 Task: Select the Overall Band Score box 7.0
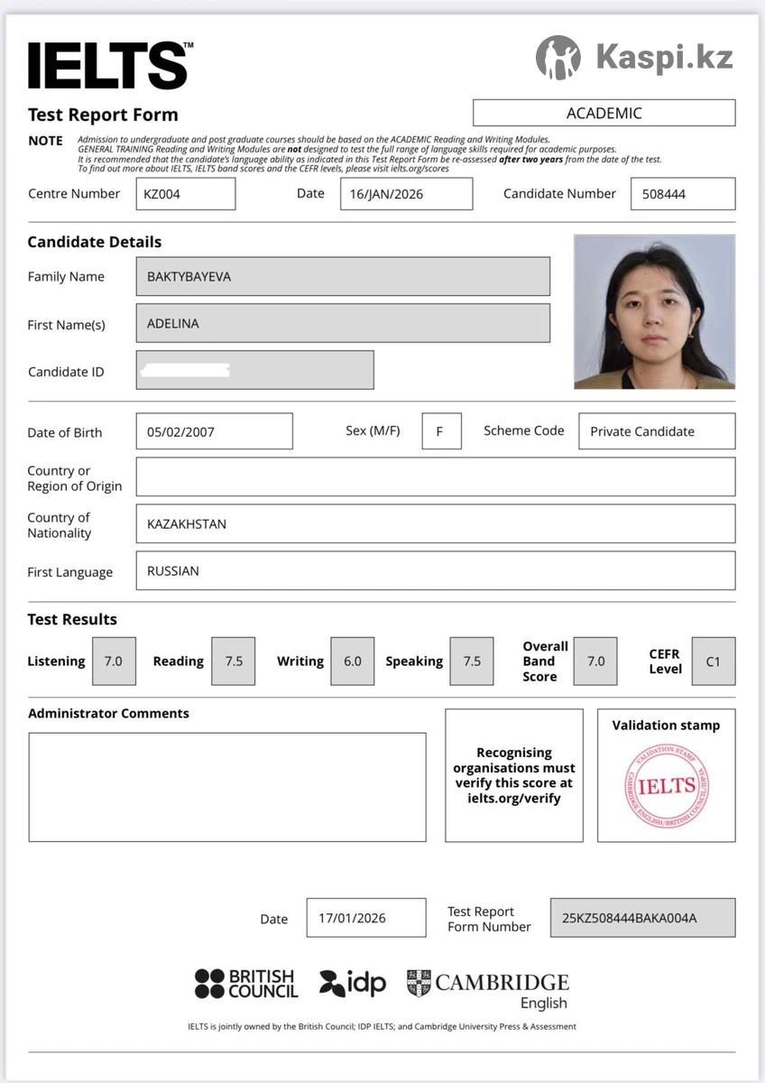point(595,662)
